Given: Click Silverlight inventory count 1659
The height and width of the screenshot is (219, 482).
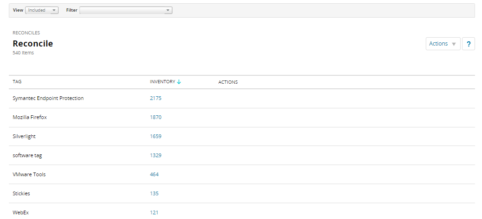Looking at the screenshot, I should 156,137.
